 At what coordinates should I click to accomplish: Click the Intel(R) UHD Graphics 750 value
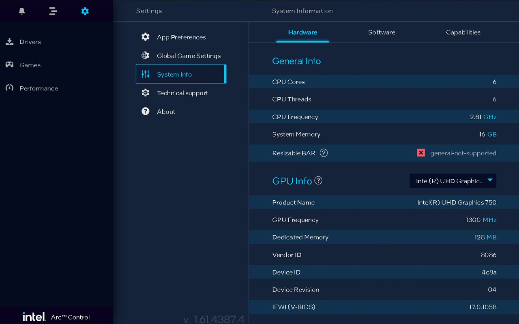click(x=457, y=202)
